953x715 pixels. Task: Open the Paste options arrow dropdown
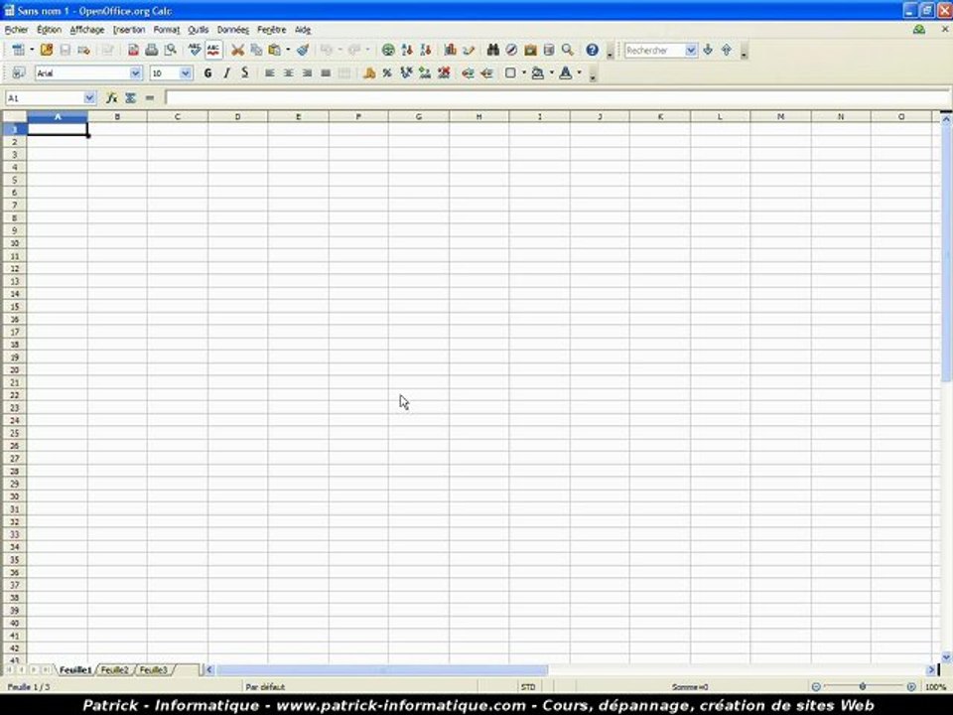[x=288, y=50]
